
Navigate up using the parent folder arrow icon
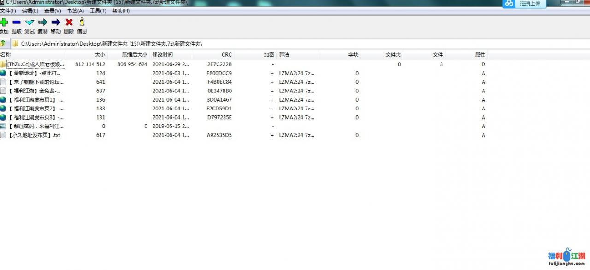tap(4, 43)
